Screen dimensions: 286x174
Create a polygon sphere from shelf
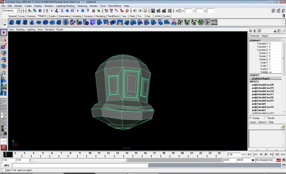click(x=11, y=22)
